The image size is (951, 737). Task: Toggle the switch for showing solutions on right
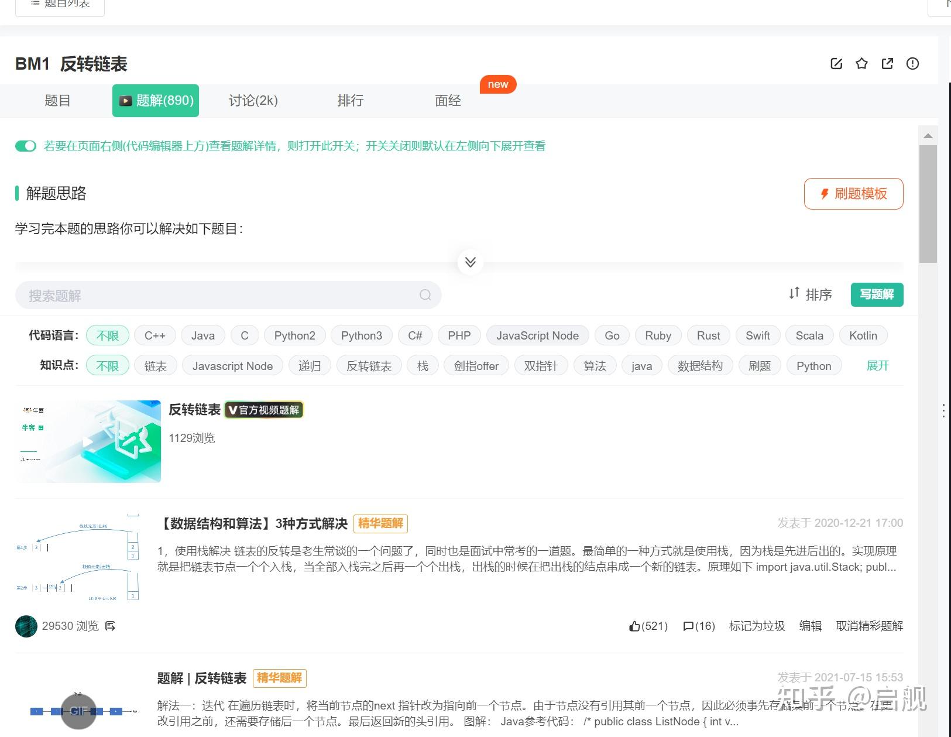25,146
